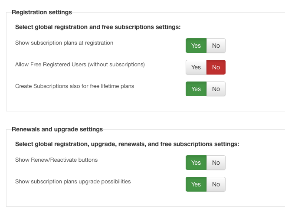Click the Registration settings section title
The height and width of the screenshot is (212, 285).
(x=42, y=12)
